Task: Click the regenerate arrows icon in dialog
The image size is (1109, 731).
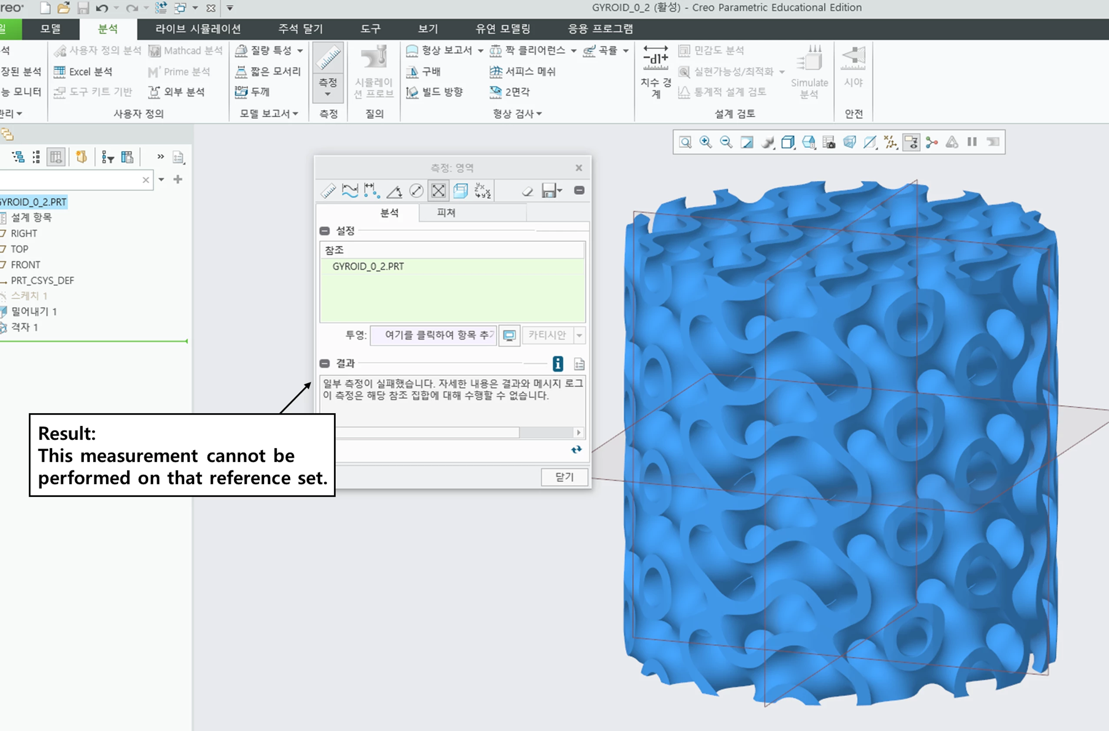Action: [x=577, y=449]
